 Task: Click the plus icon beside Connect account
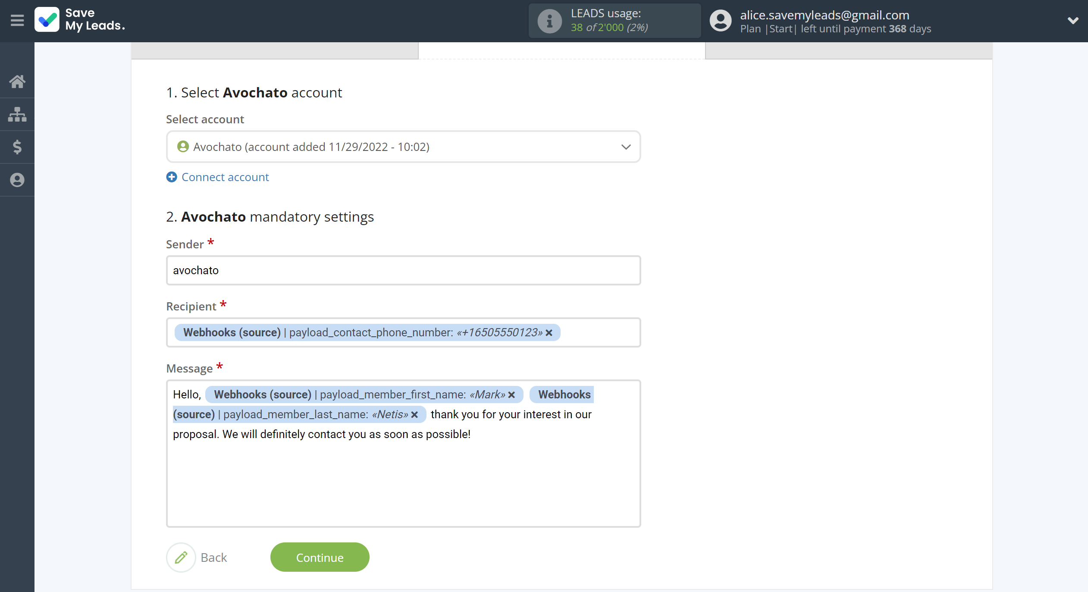pyautogui.click(x=172, y=177)
